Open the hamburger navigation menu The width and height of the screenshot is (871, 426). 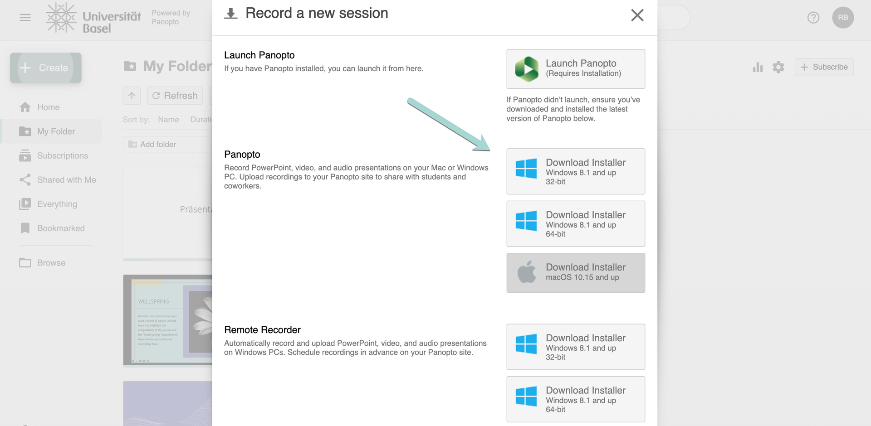(x=25, y=18)
